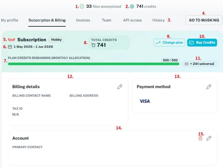Click the BILLING ADDRESS label
Image resolution: width=223 pixels, height=168 pixels.
pyautogui.click(x=84, y=96)
